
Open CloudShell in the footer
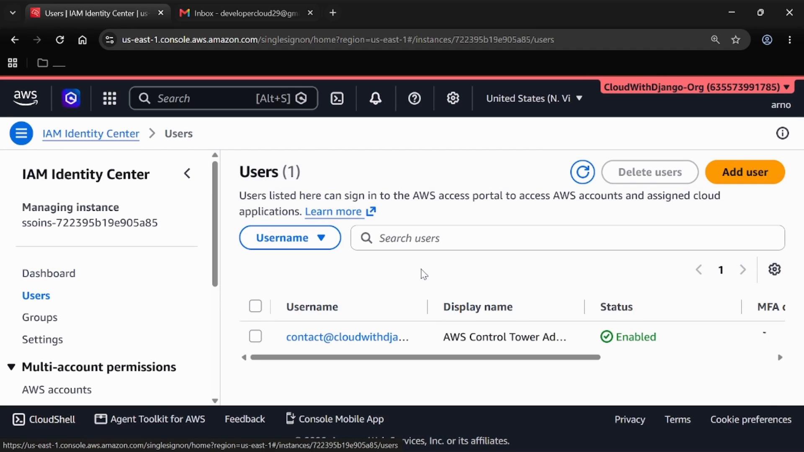44,419
